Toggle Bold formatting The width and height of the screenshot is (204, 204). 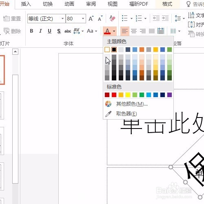(x=31, y=31)
